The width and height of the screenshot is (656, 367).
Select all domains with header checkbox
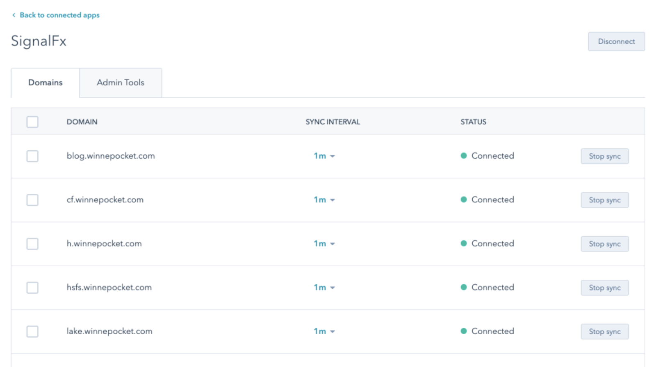[32, 122]
